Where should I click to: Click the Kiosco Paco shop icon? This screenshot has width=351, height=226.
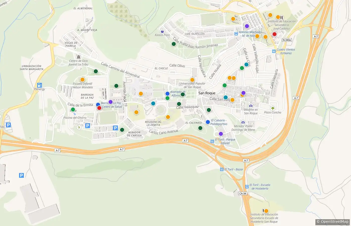[x=162, y=31]
